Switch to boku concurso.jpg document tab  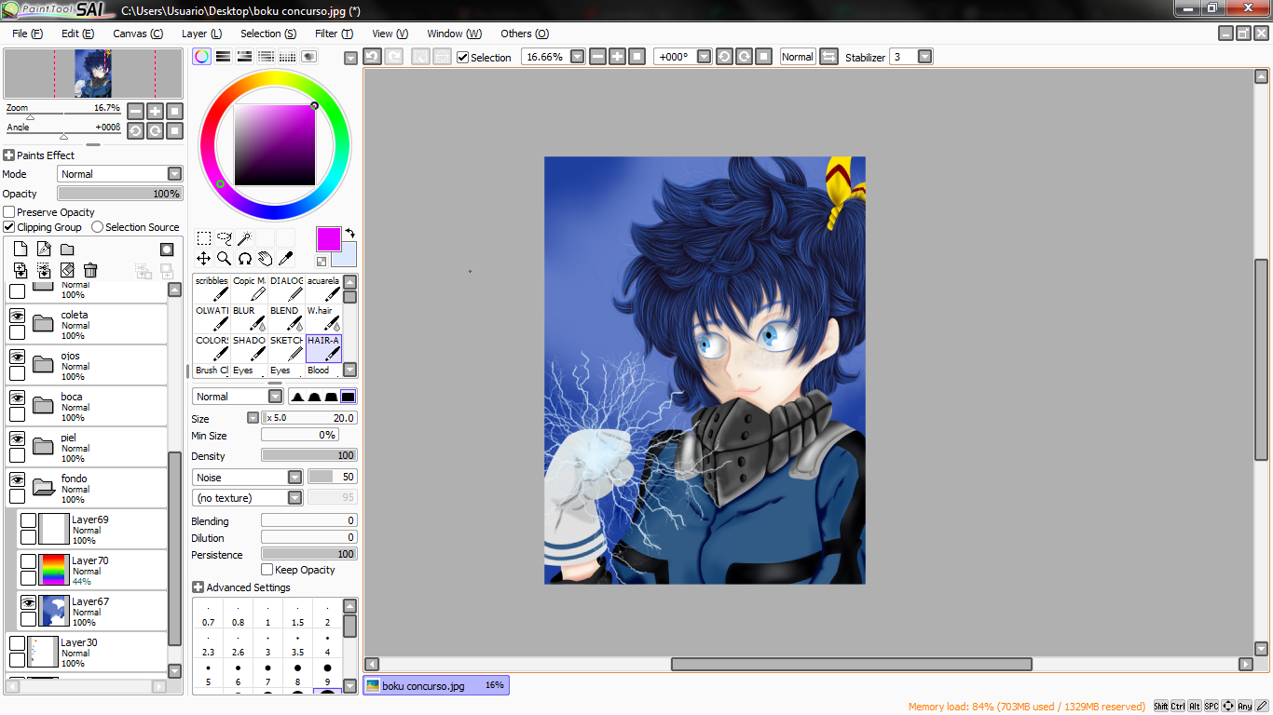click(x=436, y=686)
